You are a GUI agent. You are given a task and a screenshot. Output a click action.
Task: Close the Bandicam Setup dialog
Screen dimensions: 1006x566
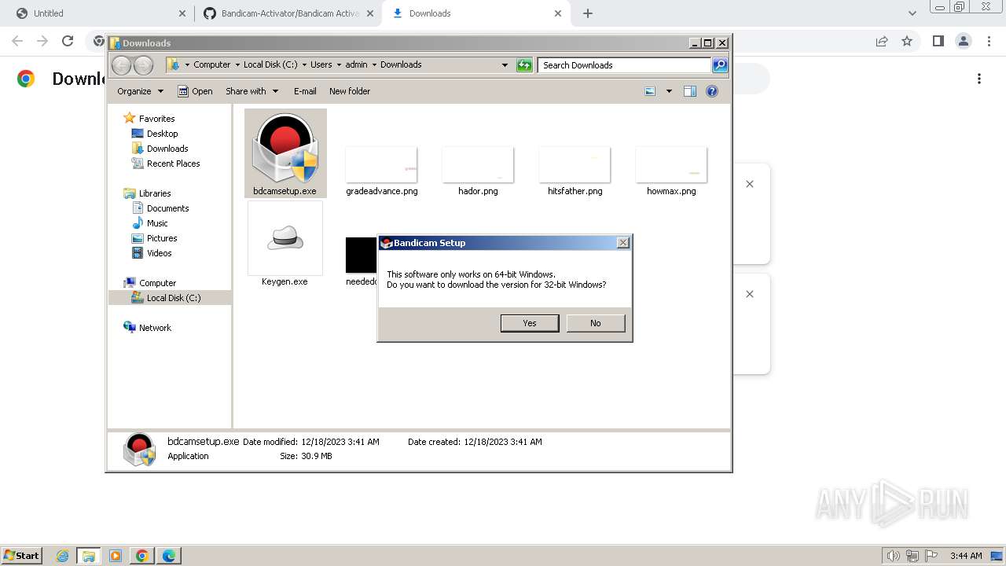pos(623,243)
